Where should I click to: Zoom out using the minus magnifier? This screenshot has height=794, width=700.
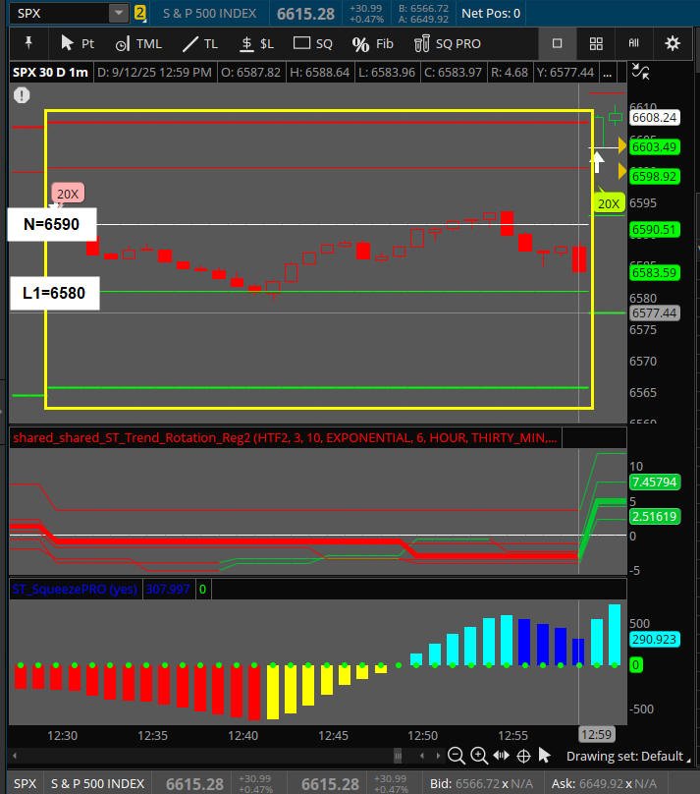(456, 756)
